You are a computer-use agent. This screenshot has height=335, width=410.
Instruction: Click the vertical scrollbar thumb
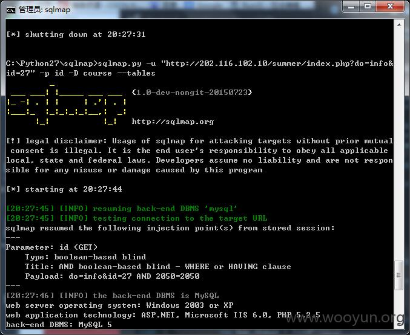click(398, 275)
